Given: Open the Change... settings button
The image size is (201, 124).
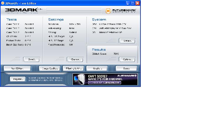Looking at the screenshot, I should pyautogui.click(x=75, y=59).
